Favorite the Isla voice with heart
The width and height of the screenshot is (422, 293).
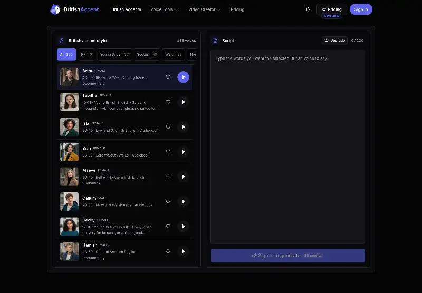click(168, 127)
